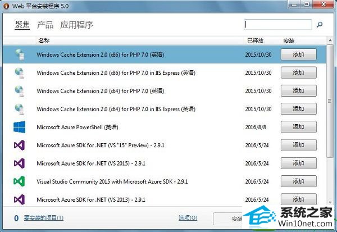Screen dimensions: 337x232
Task: Add Visual Studio Community 2015 with Azure SDK
Action: click(x=299, y=181)
